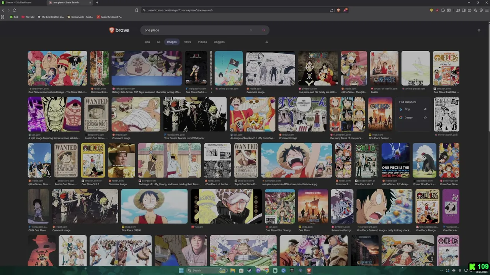Open 'Top 5 One Piece' wanted poster image
490x275 pixels.
246,160
